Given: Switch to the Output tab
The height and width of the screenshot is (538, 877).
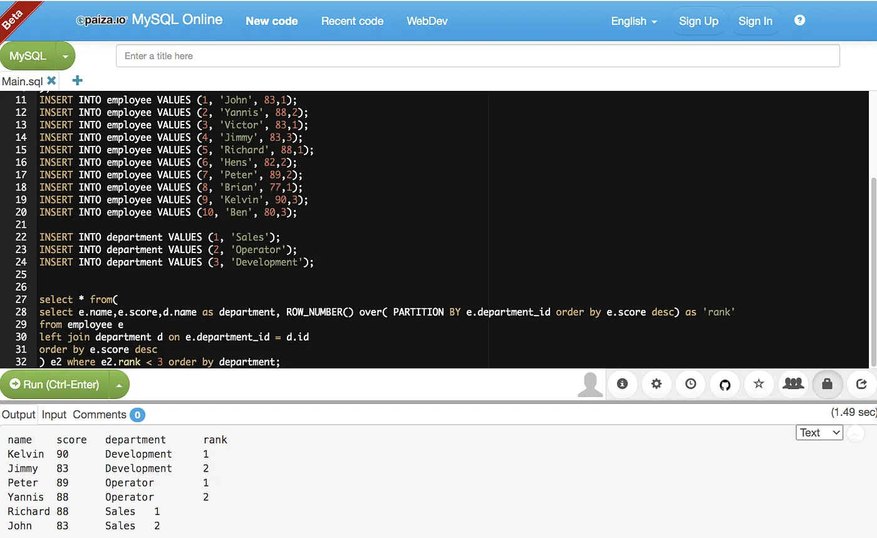Looking at the screenshot, I should point(19,415).
